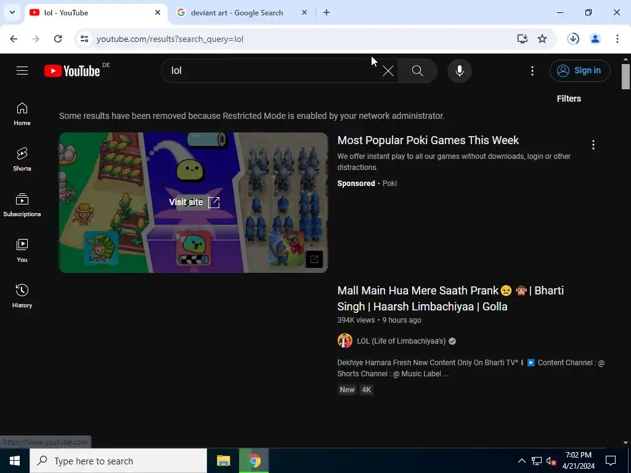Click the Chrome icon in the taskbar

254,461
